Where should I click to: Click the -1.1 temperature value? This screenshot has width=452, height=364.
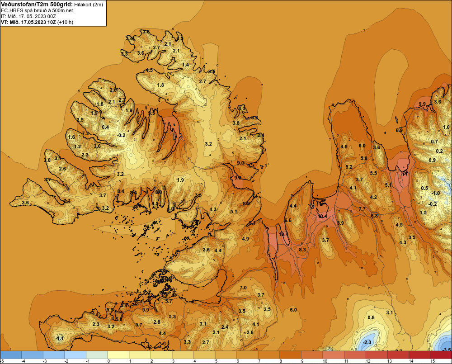click(59, 338)
